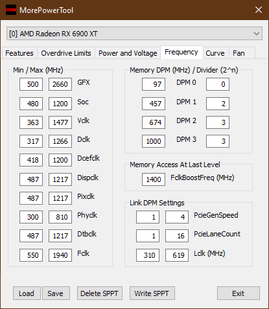Click the Load button
This screenshot has width=269, height=309.
click(x=27, y=293)
